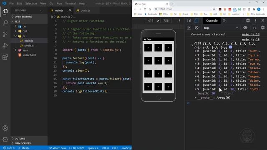
Task: Click Watch Sass in the status bar
Action: (58, 148)
